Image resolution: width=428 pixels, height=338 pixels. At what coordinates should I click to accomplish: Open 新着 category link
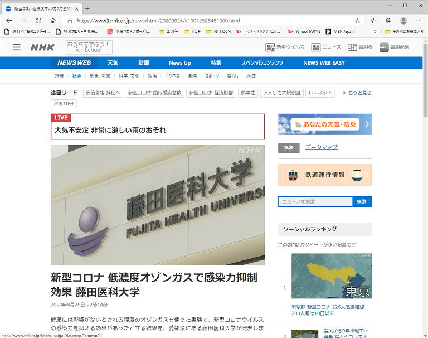(x=59, y=76)
